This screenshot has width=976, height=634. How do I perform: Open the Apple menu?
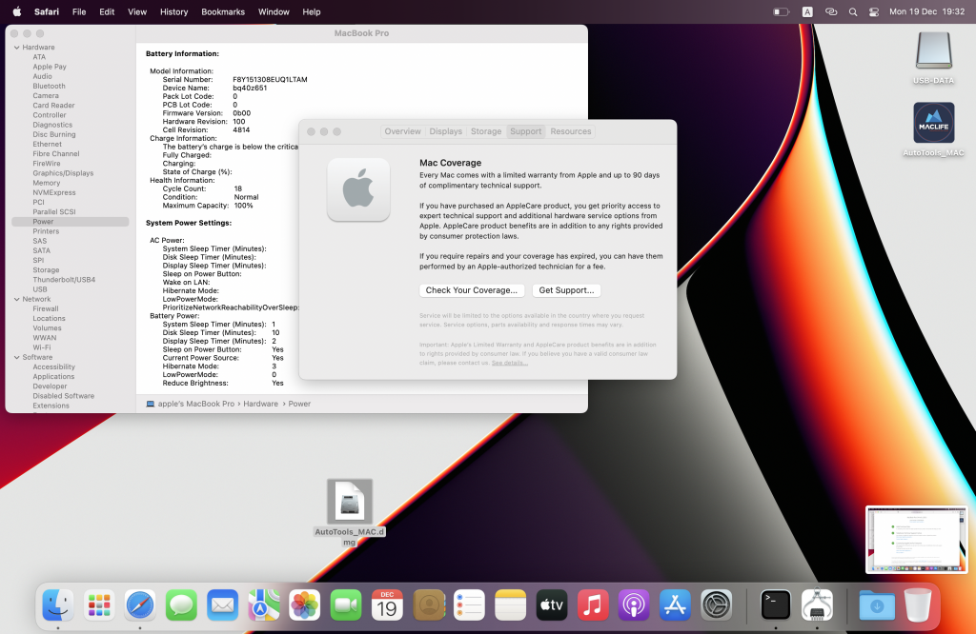pos(17,11)
